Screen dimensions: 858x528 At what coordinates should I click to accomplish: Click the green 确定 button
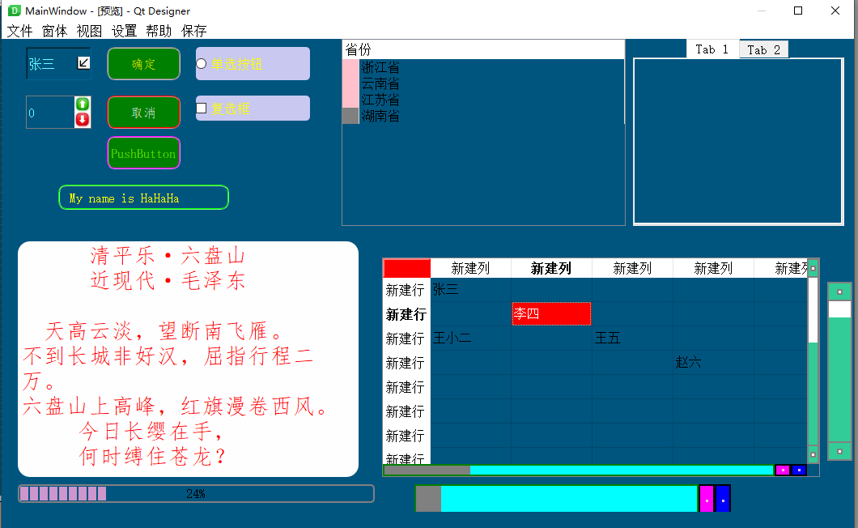144,64
